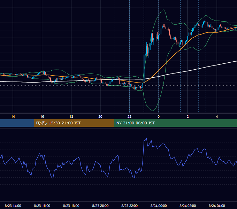Screen dimensions: 237x209
Task: Click the lower Bollinger band trough before midnight
Action: 152,111
